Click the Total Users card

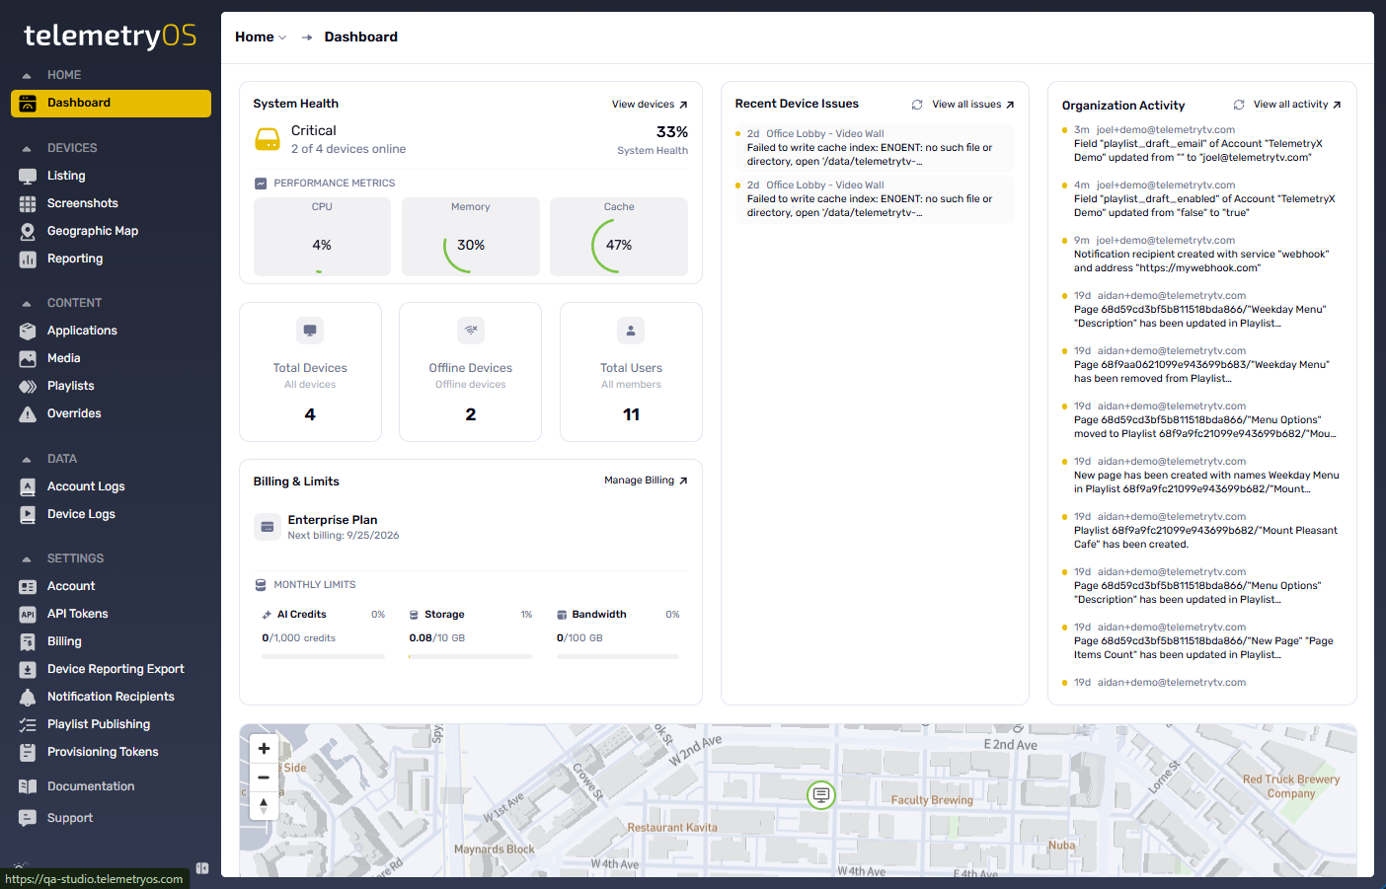631,372
